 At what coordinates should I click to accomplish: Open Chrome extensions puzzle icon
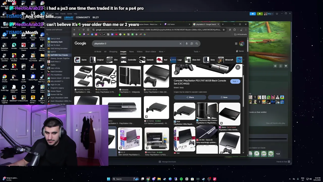pos(234,30)
